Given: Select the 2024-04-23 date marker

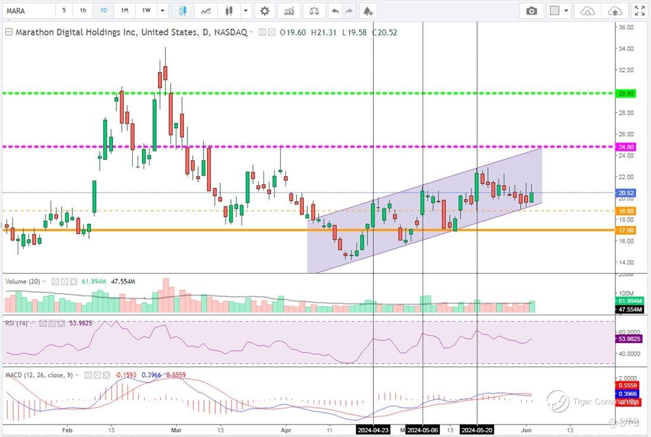Looking at the screenshot, I should [373, 430].
